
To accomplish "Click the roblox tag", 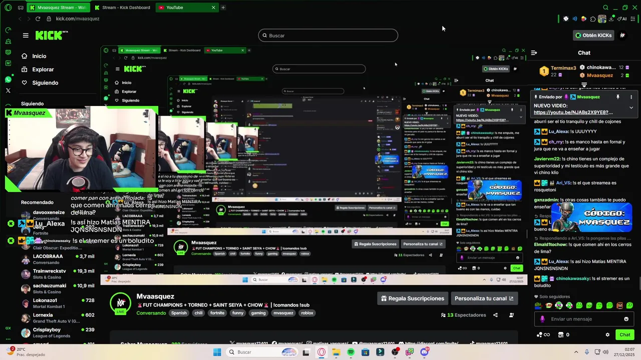I will (x=307, y=313).
